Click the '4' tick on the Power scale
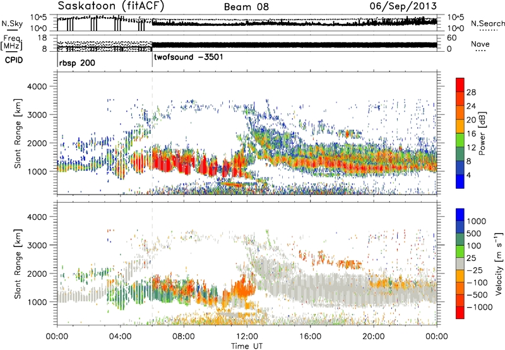 (468, 176)
